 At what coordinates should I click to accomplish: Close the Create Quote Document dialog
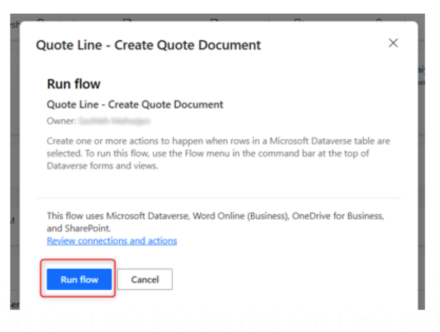coord(393,43)
